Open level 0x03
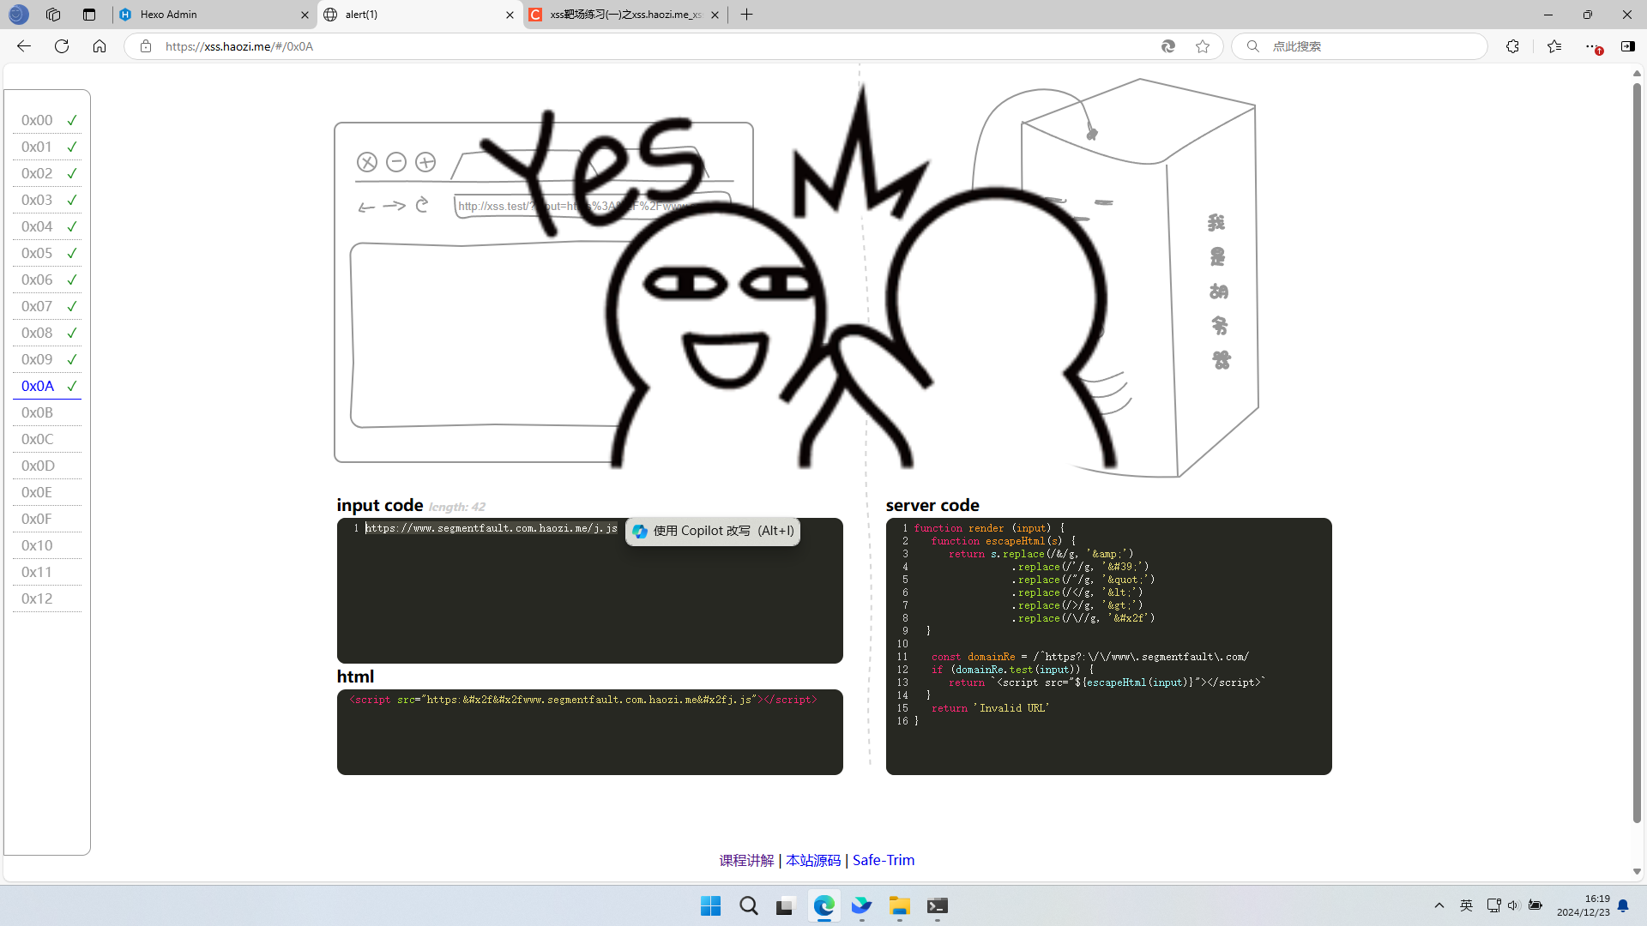 (47, 200)
